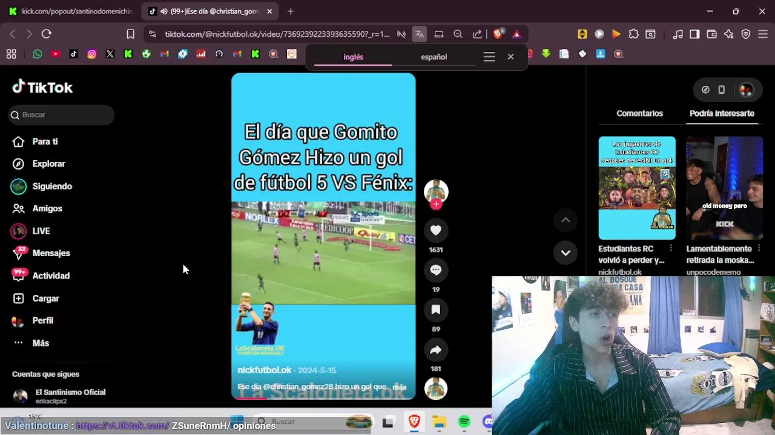The image size is (775, 435).
Task: Open the Instagram bookmark
Action: pos(91,54)
